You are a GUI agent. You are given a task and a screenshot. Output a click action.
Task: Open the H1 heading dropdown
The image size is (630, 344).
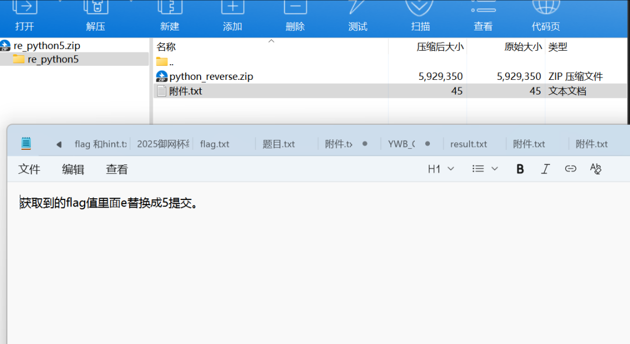441,169
